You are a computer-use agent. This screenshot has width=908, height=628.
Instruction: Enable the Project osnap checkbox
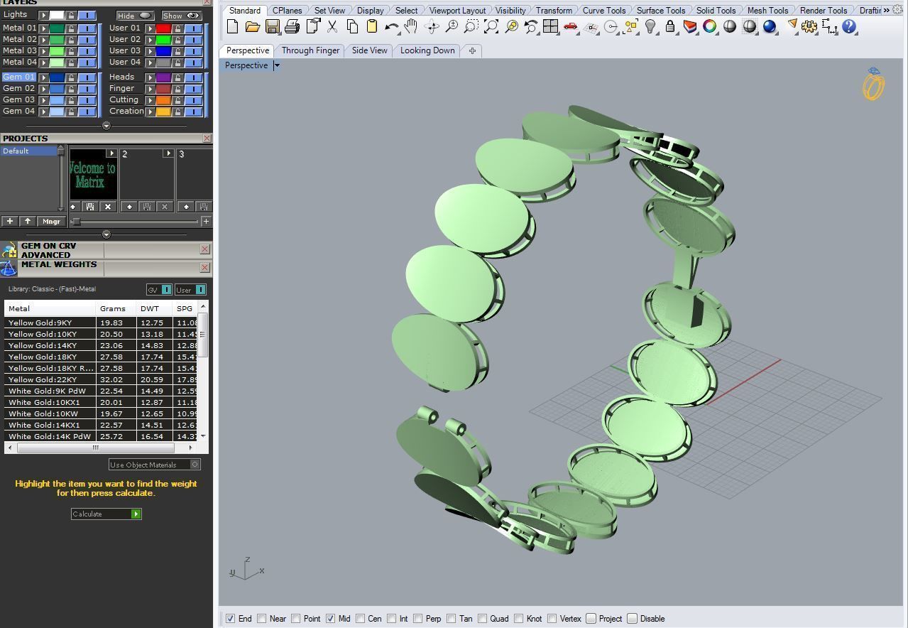(591, 619)
